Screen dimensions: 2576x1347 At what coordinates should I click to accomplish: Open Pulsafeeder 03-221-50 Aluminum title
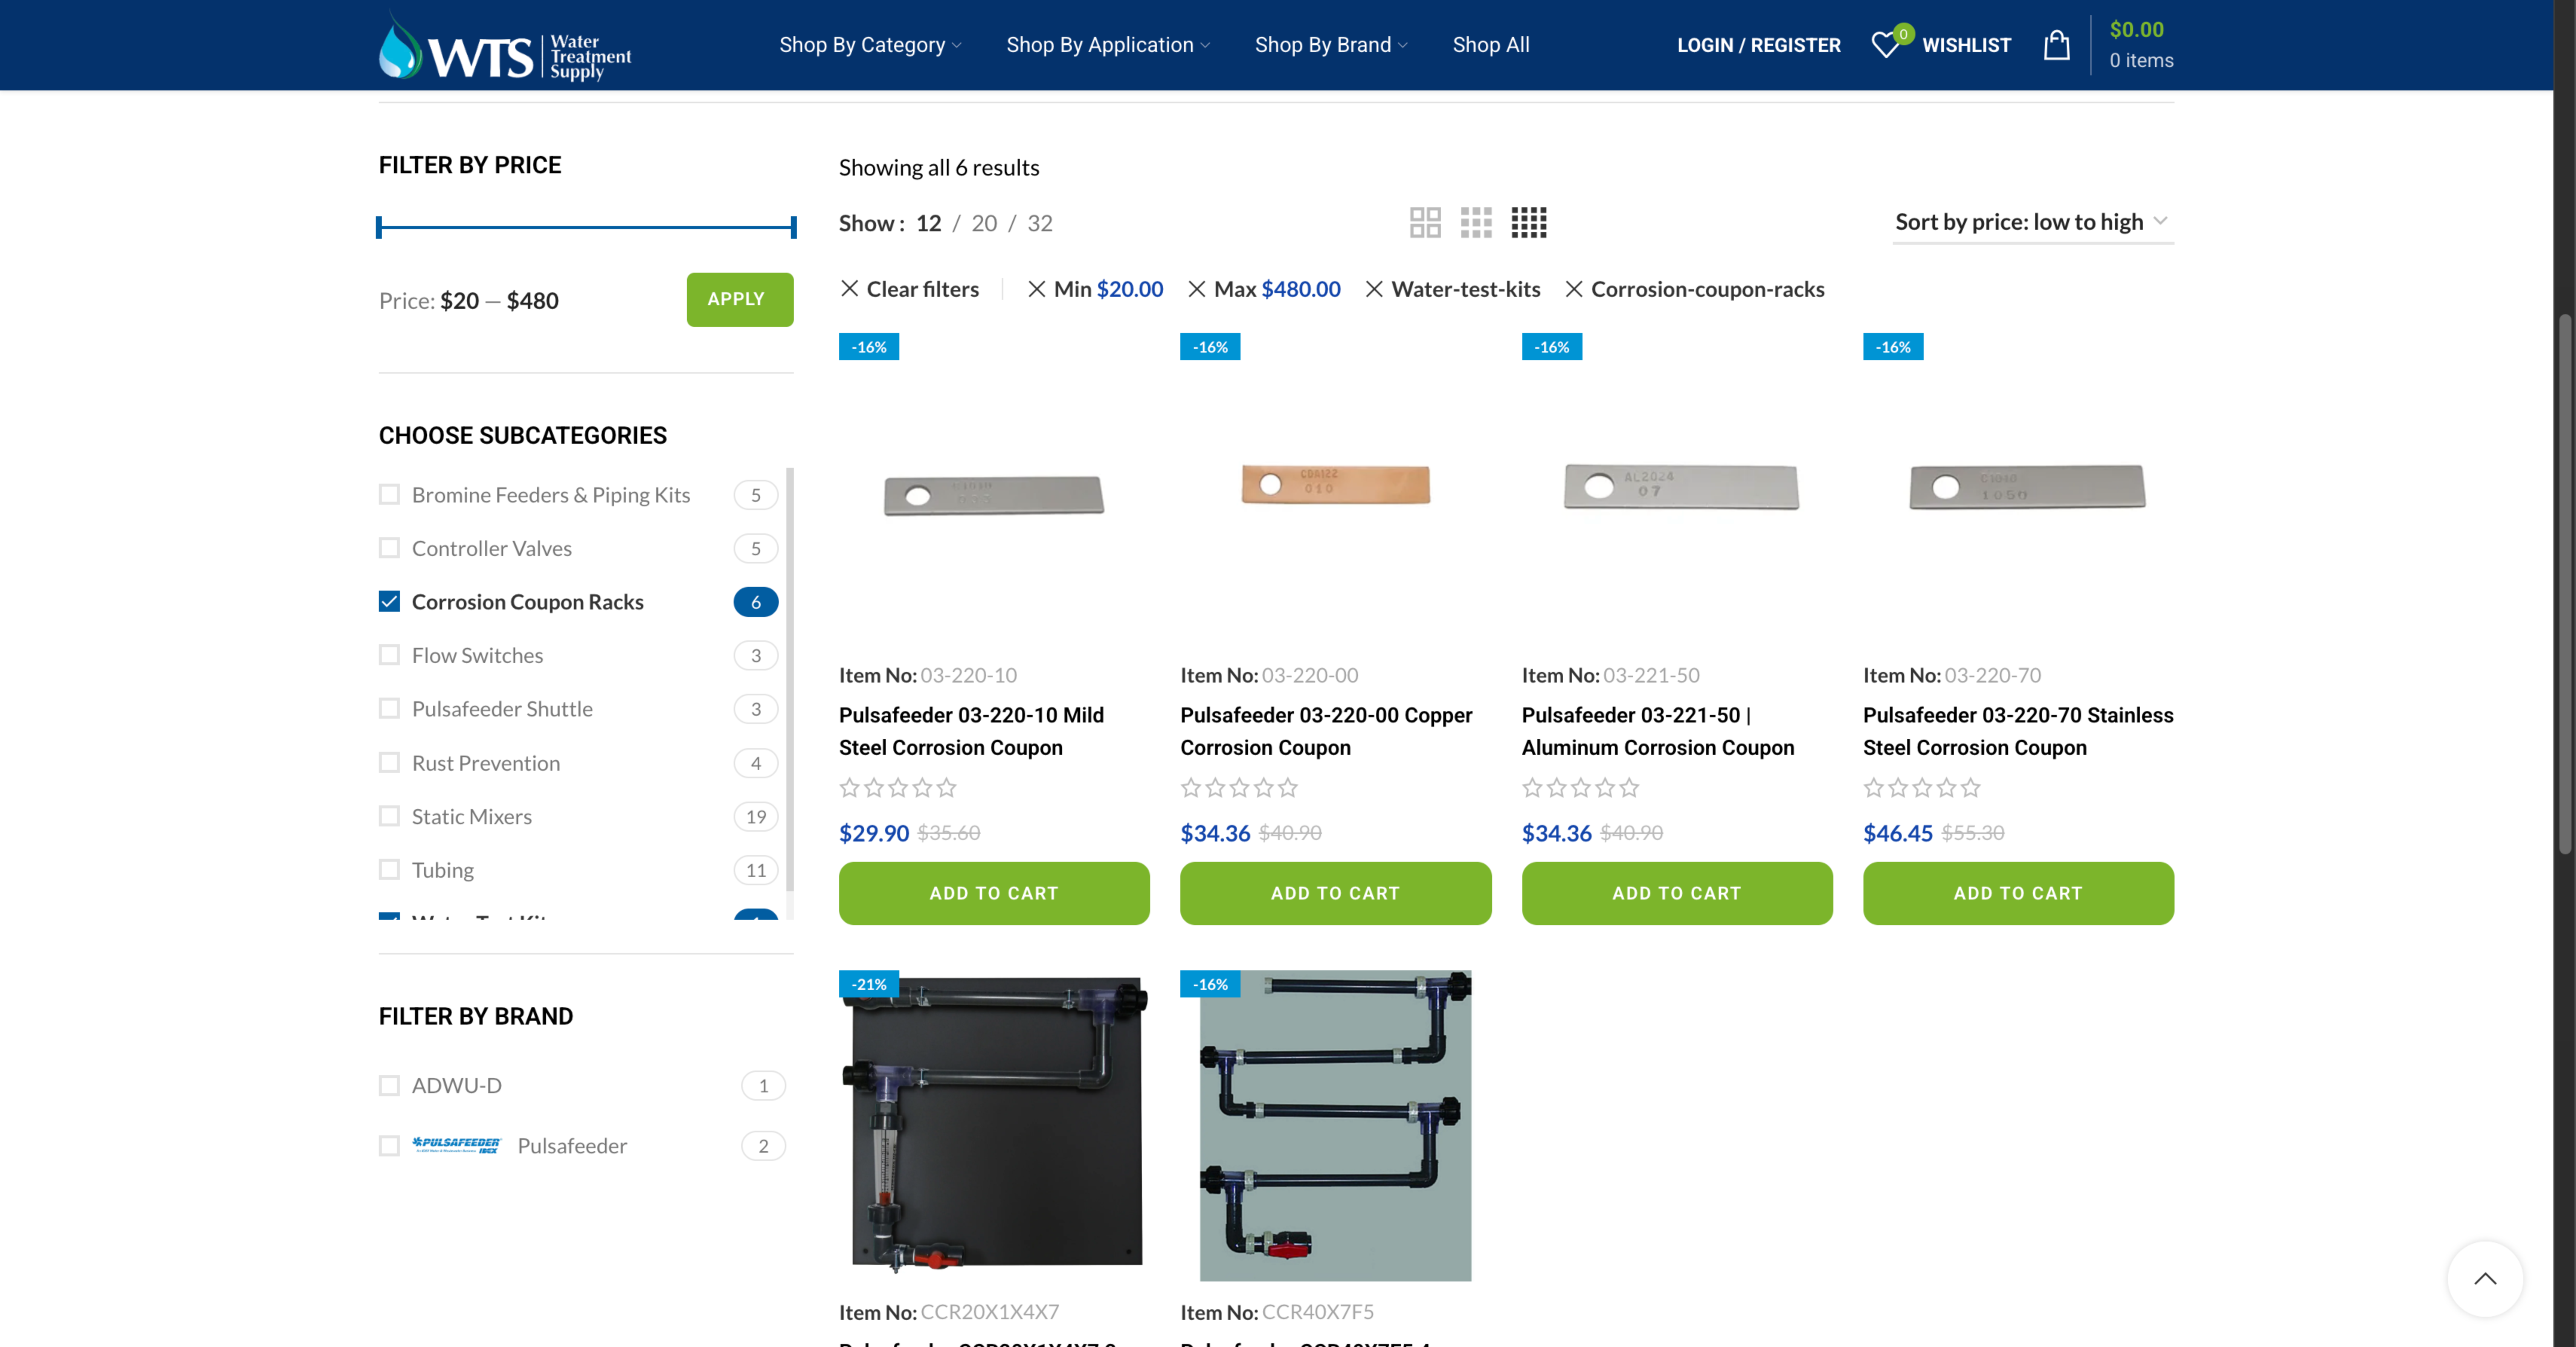point(1658,731)
